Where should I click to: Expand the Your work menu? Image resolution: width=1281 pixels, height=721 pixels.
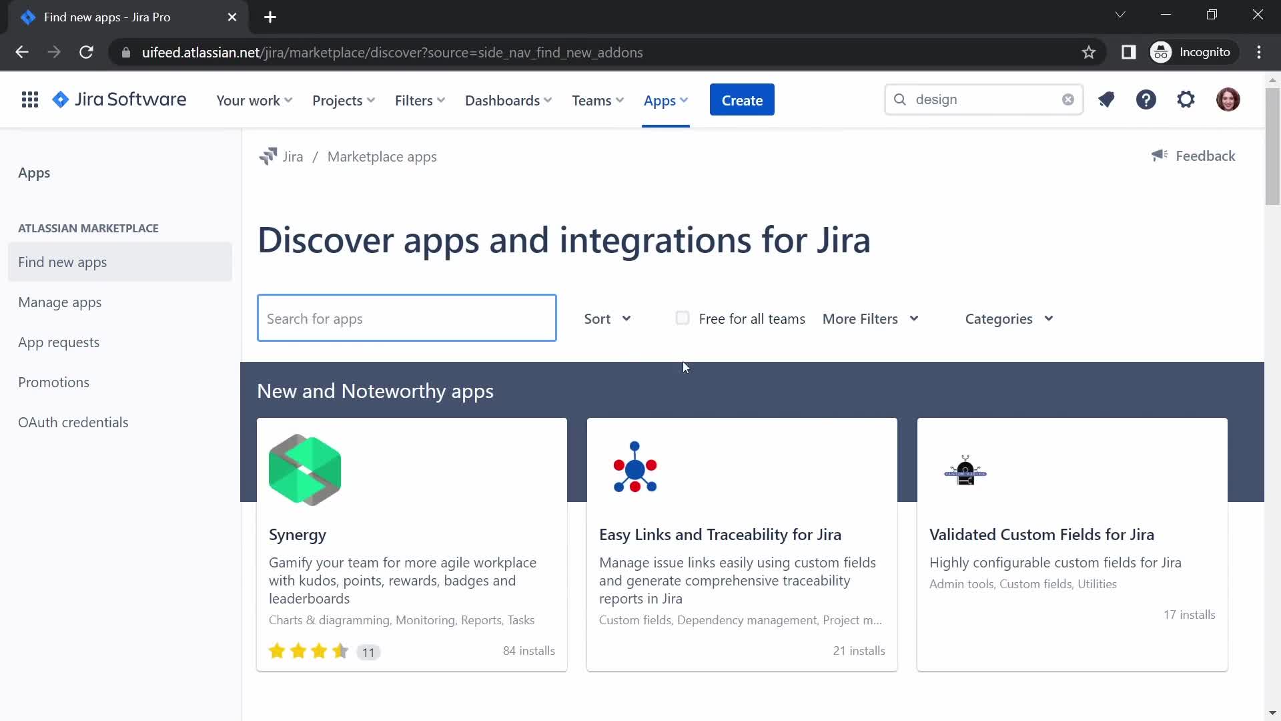254,100
